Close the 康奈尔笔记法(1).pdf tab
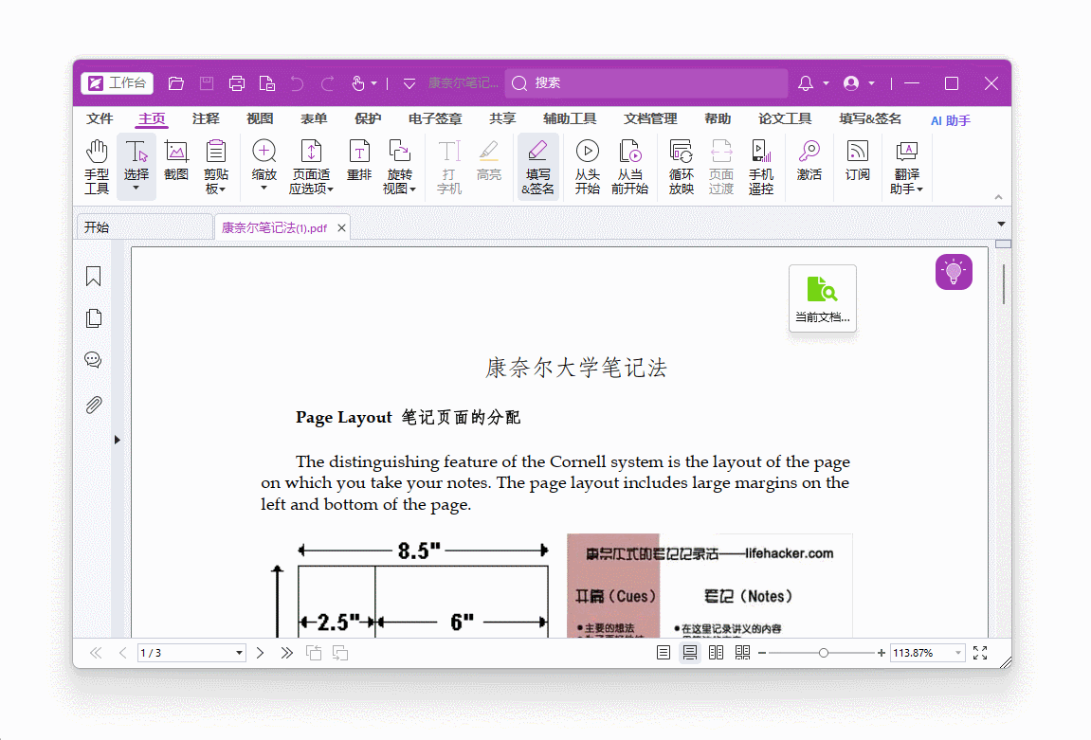This screenshot has height=740, width=1091. tap(341, 228)
